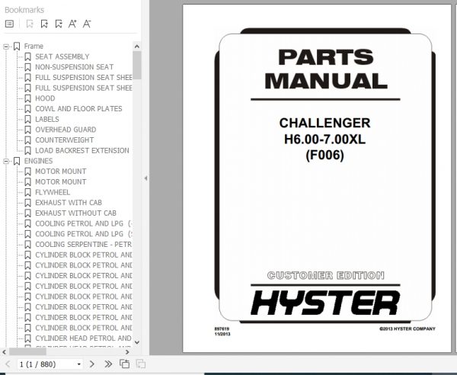This screenshot has height=375, width=457.
Task: Click the grayed-out go to bookmark icon
Action: [30, 24]
